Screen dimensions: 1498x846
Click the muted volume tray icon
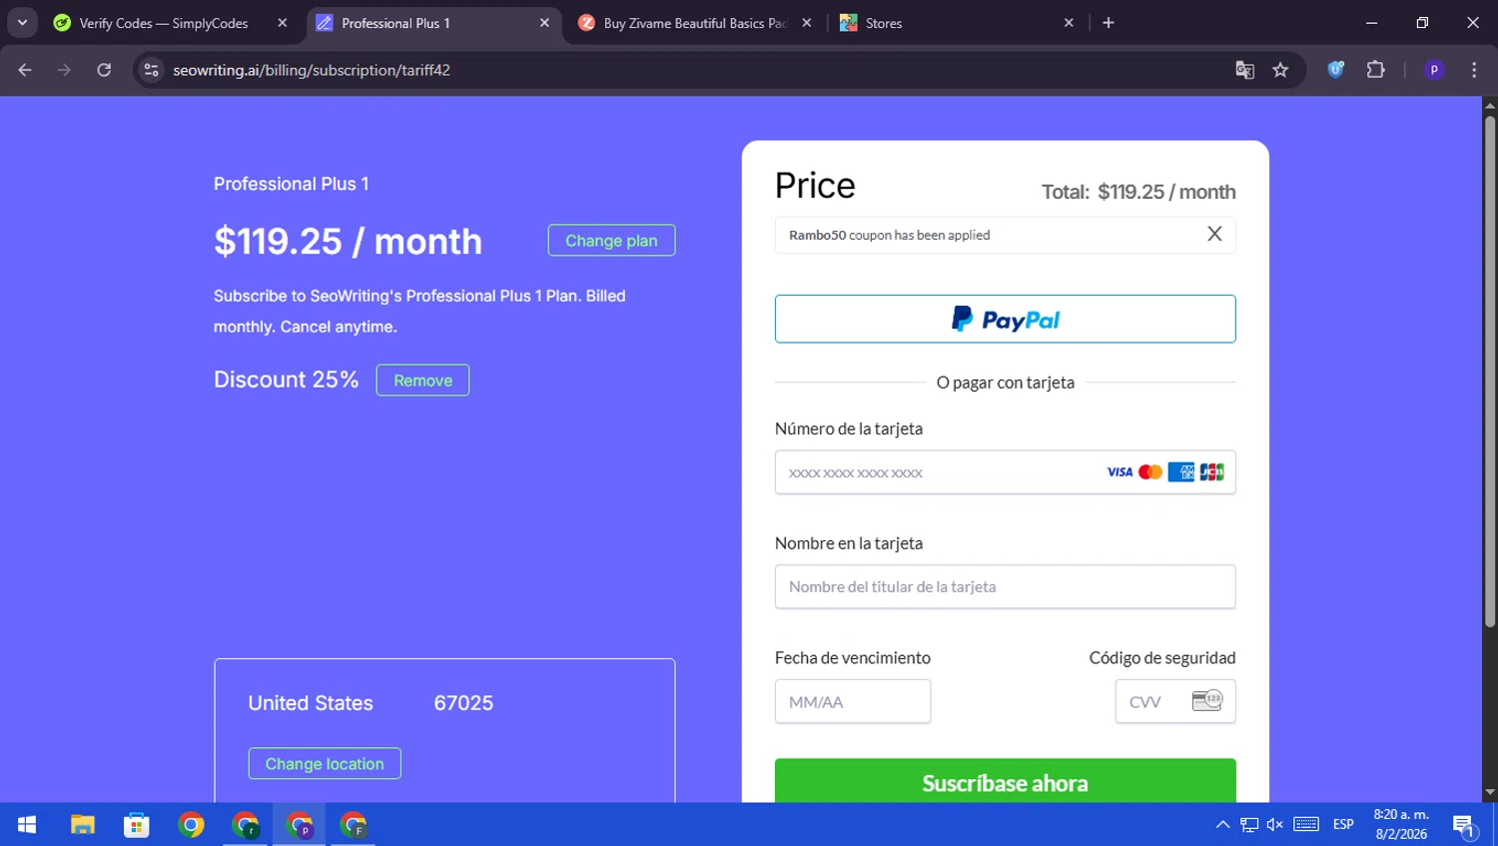pyautogui.click(x=1275, y=825)
